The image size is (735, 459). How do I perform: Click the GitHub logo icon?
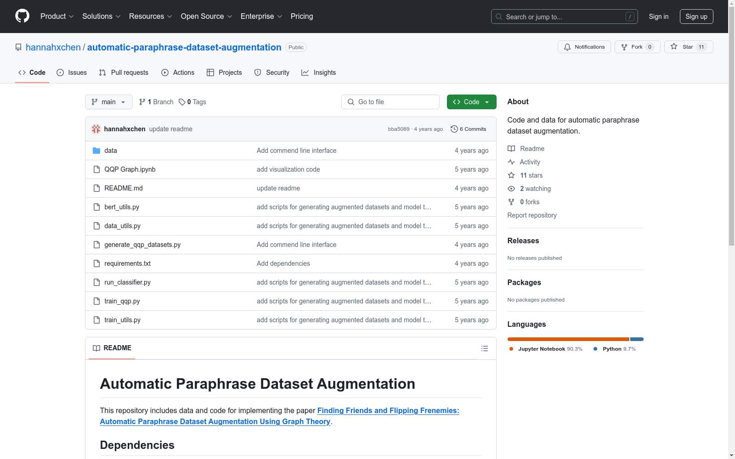22,16
